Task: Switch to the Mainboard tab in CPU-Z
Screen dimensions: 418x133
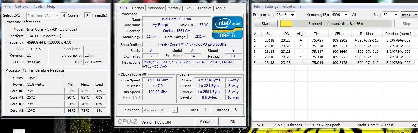Action: coord(156,8)
